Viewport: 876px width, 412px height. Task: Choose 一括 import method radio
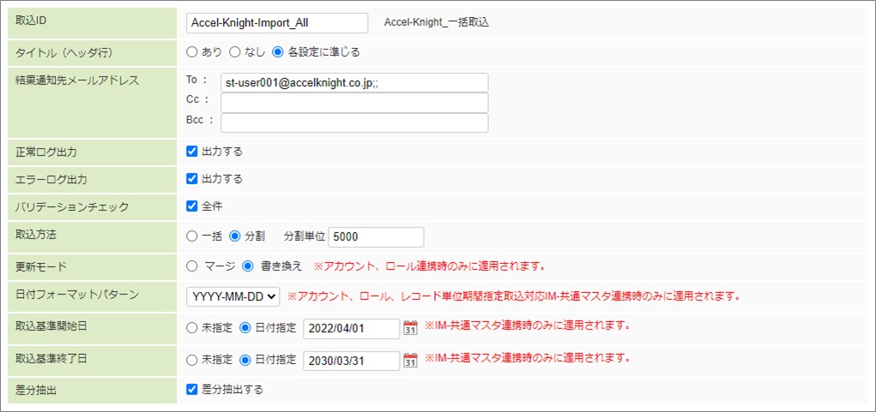pos(192,236)
